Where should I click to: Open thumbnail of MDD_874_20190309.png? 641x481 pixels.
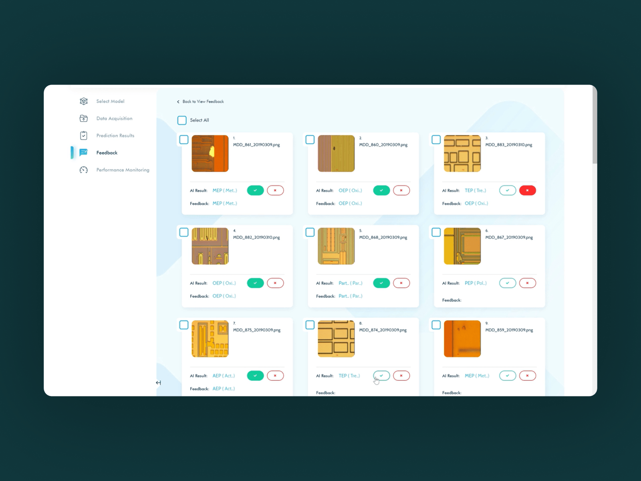(336, 339)
